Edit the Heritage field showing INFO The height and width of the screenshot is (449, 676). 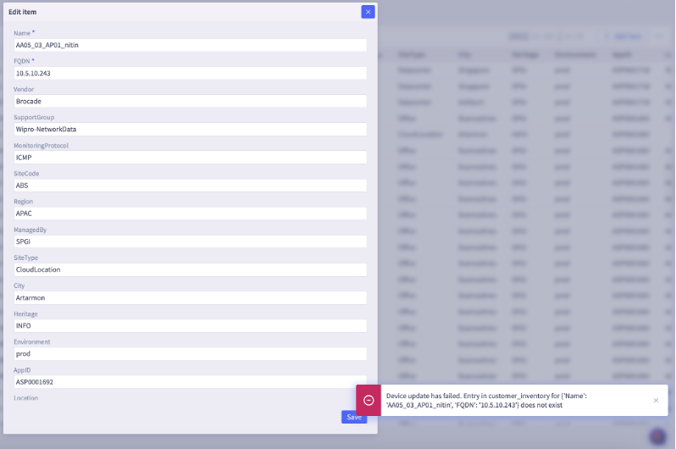click(x=190, y=325)
